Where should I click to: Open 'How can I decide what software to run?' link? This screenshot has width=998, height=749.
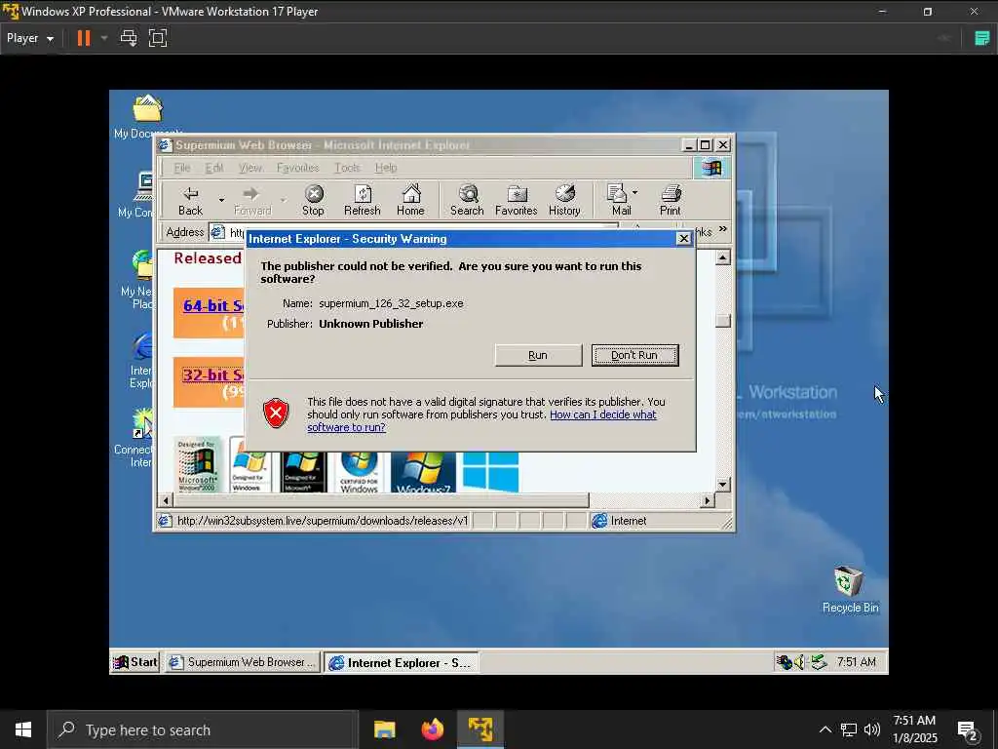pyautogui.click(x=481, y=421)
